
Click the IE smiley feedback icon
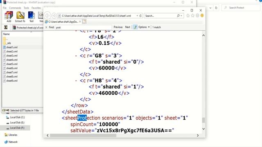tap(202, 16)
